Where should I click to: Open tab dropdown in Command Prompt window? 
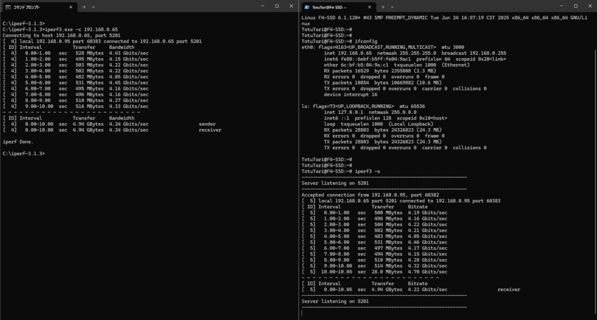(x=93, y=7)
